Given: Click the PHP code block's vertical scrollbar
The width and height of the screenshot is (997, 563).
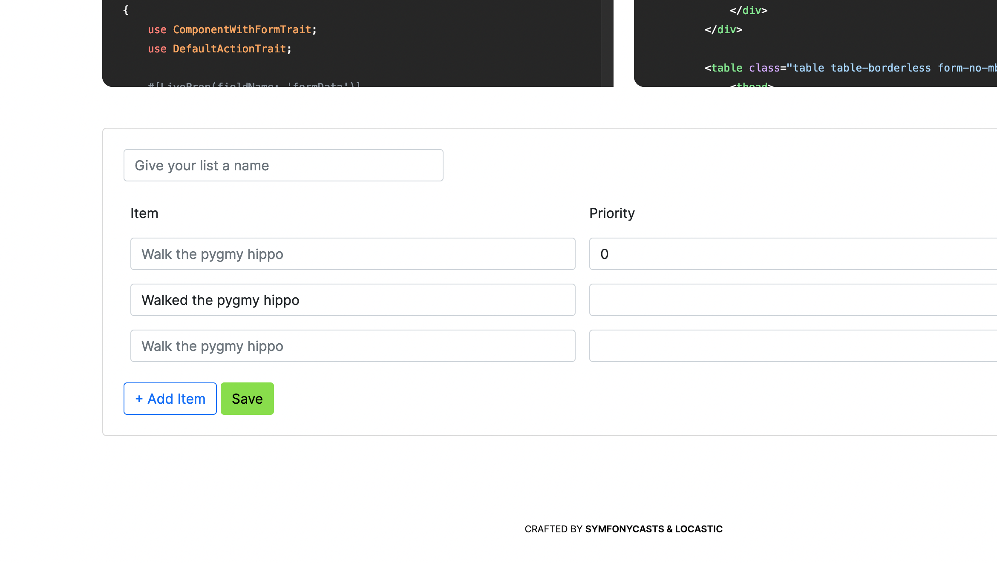Looking at the screenshot, I should click(607, 43).
